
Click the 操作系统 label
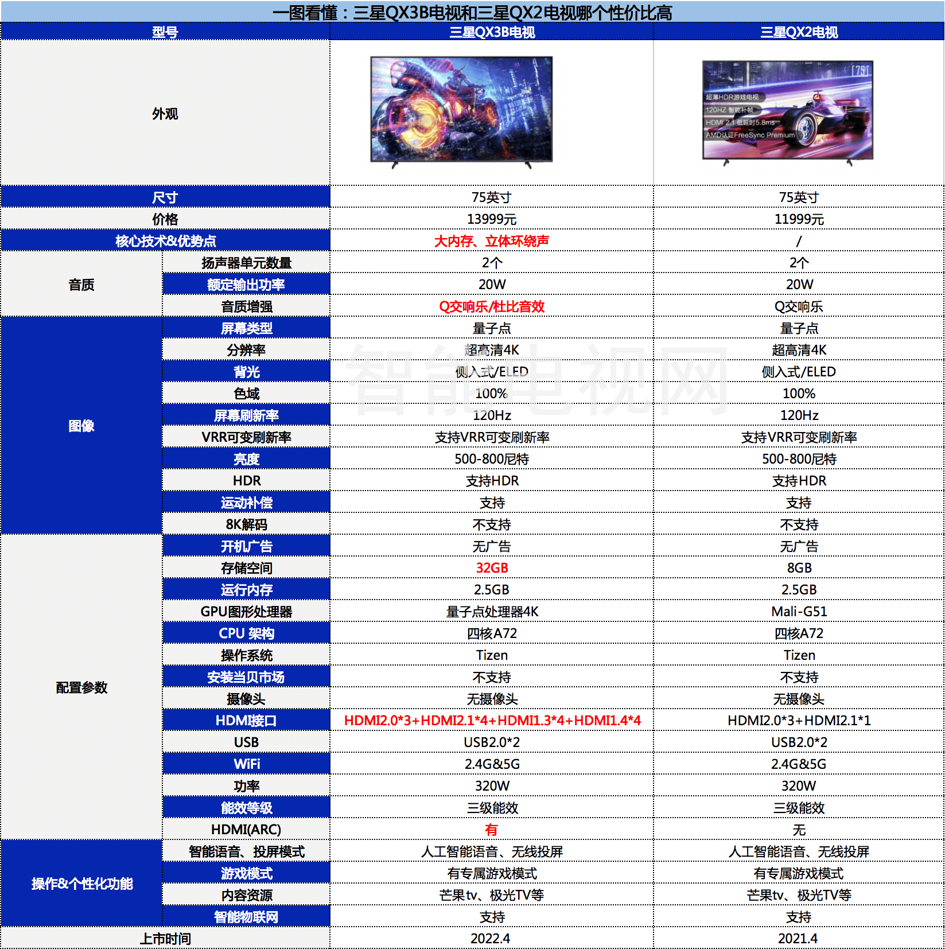point(246,655)
